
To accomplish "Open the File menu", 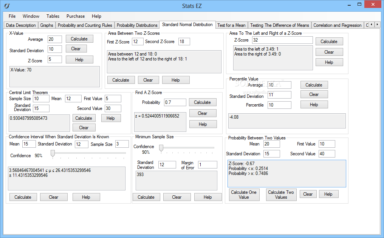I will [x=12, y=16].
